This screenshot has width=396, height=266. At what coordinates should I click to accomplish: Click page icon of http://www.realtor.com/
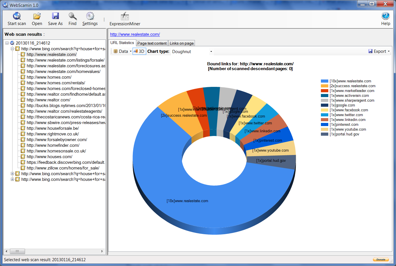point(23,100)
